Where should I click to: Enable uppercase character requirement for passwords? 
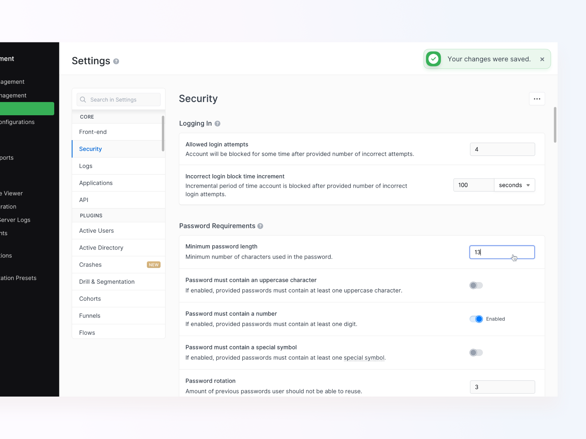(x=476, y=285)
